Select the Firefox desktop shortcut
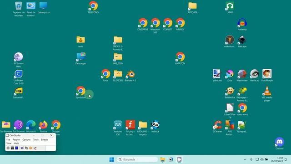The image size is (291, 164). [43, 127]
